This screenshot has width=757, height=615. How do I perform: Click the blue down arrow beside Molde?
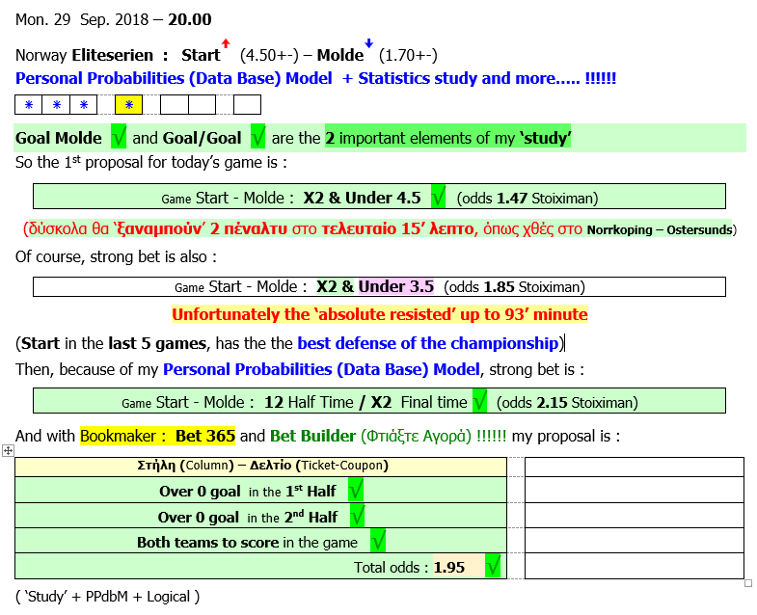(368, 43)
